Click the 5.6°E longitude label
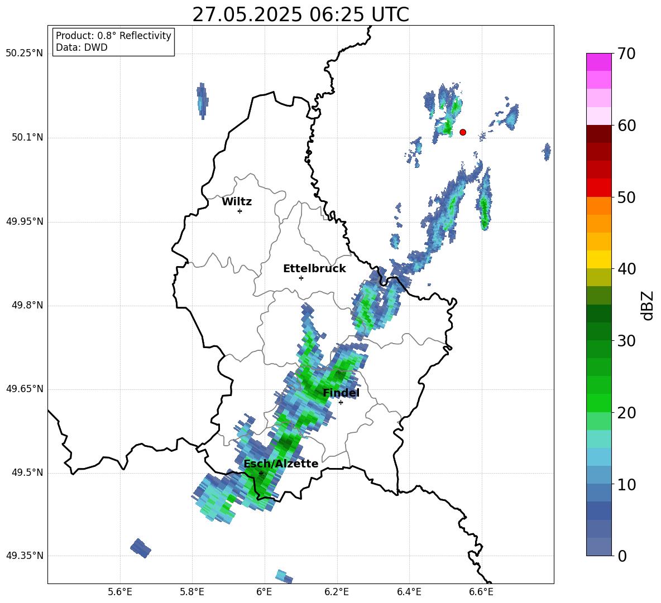 (x=120, y=592)
